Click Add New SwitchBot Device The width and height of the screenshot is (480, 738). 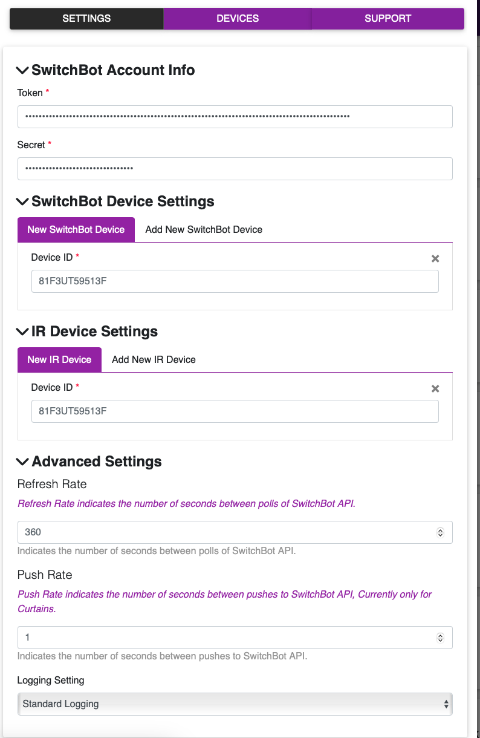pos(204,229)
